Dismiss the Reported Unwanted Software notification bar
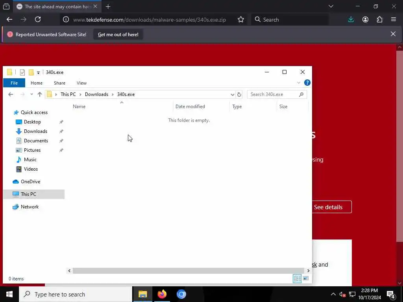 click(393, 34)
